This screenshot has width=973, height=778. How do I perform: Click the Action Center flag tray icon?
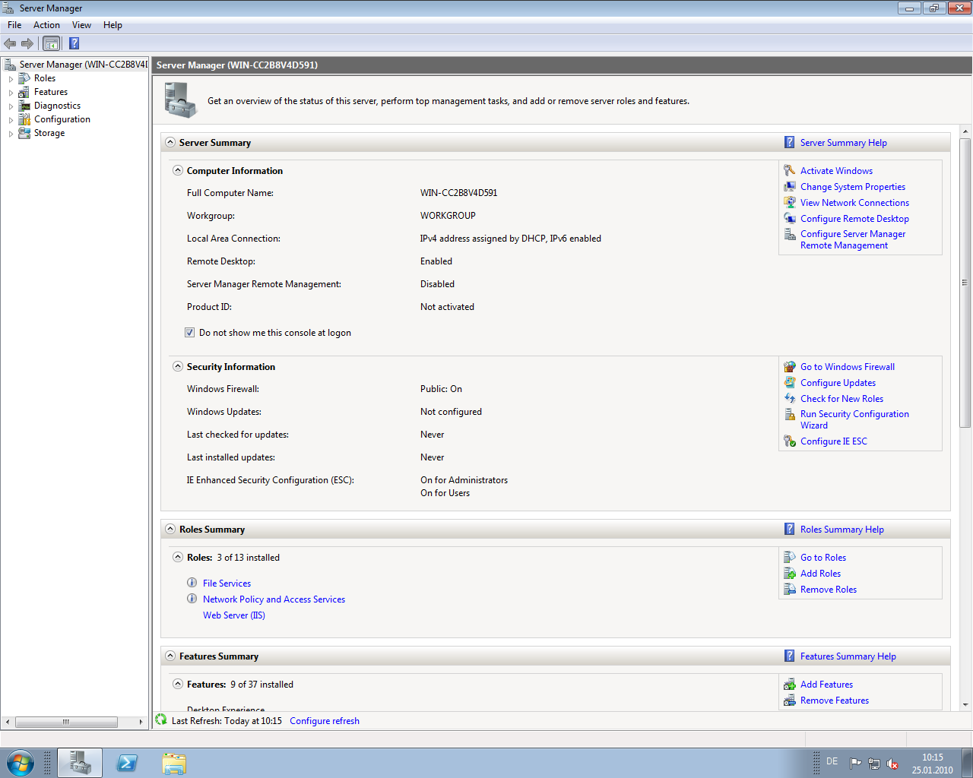pos(856,764)
